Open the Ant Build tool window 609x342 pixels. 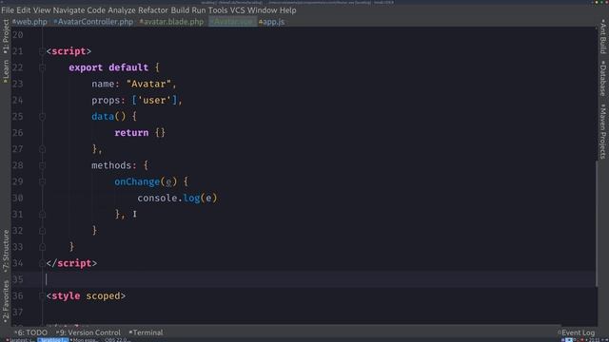(x=602, y=36)
